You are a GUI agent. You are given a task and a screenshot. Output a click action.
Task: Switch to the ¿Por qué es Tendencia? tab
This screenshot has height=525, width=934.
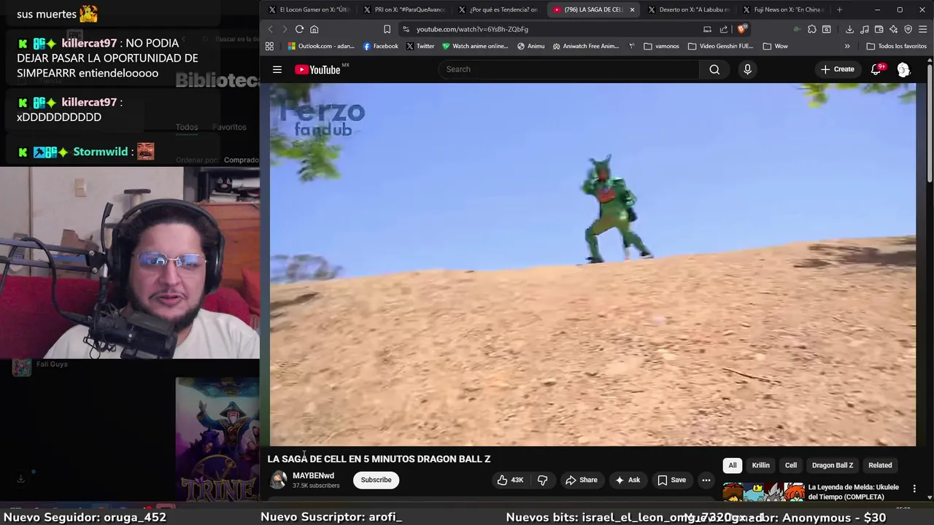[500, 9]
